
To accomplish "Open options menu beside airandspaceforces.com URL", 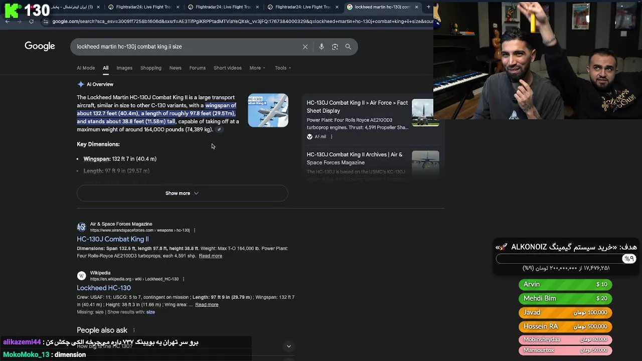I will [x=194, y=230].
